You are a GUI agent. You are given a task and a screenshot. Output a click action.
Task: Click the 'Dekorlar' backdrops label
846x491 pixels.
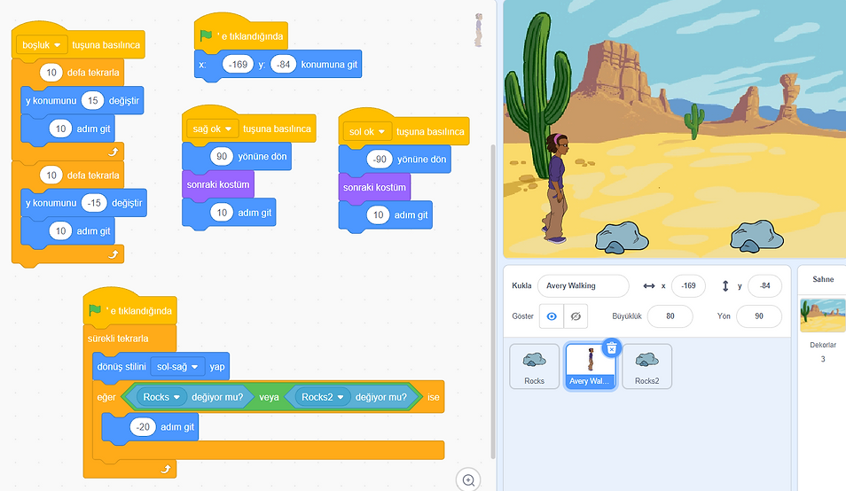coord(823,345)
